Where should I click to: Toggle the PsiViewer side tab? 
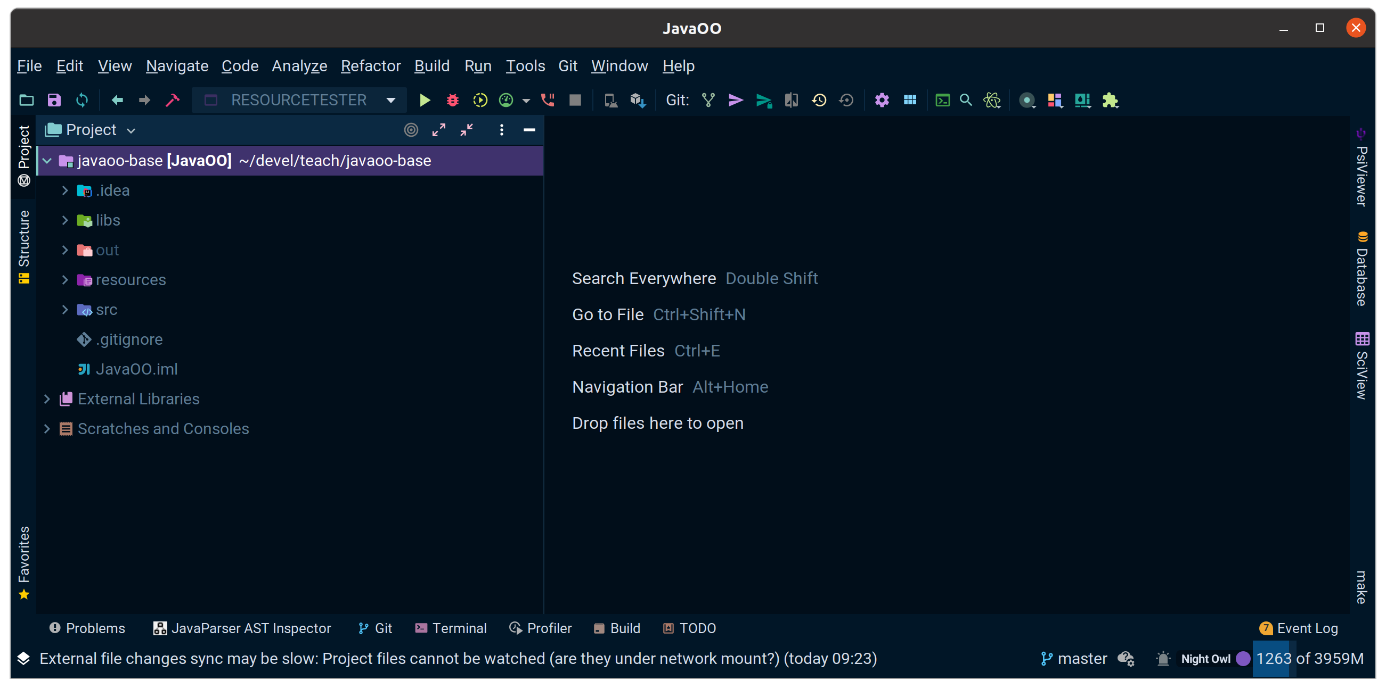[1361, 167]
